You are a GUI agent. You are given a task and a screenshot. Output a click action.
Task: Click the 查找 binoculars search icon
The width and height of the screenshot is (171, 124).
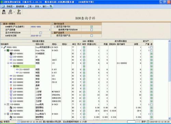pyautogui.click(x=4, y=11)
